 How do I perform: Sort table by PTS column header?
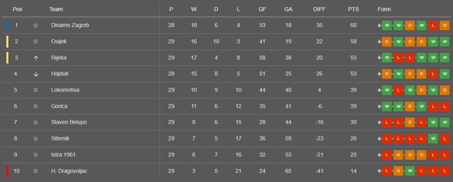353,9
